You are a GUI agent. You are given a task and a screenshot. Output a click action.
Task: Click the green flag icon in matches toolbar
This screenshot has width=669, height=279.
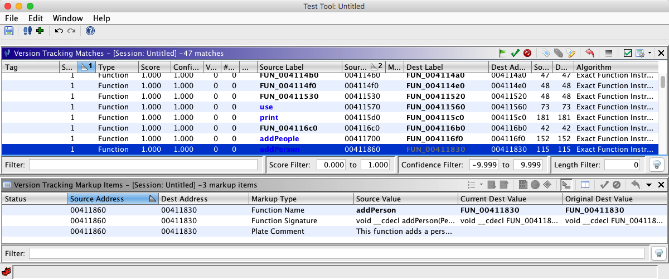pos(503,53)
